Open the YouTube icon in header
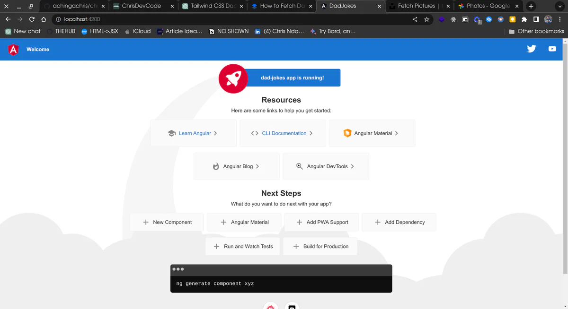Image resolution: width=568 pixels, height=309 pixels. pos(552,49)
